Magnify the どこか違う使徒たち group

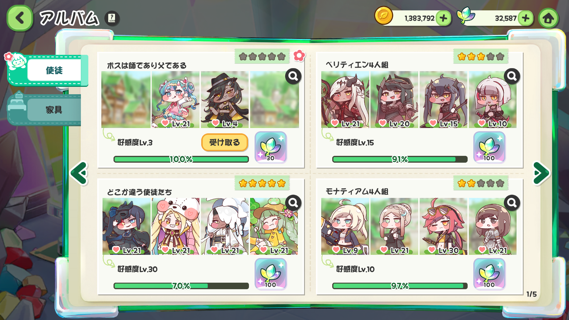[293, 203]
